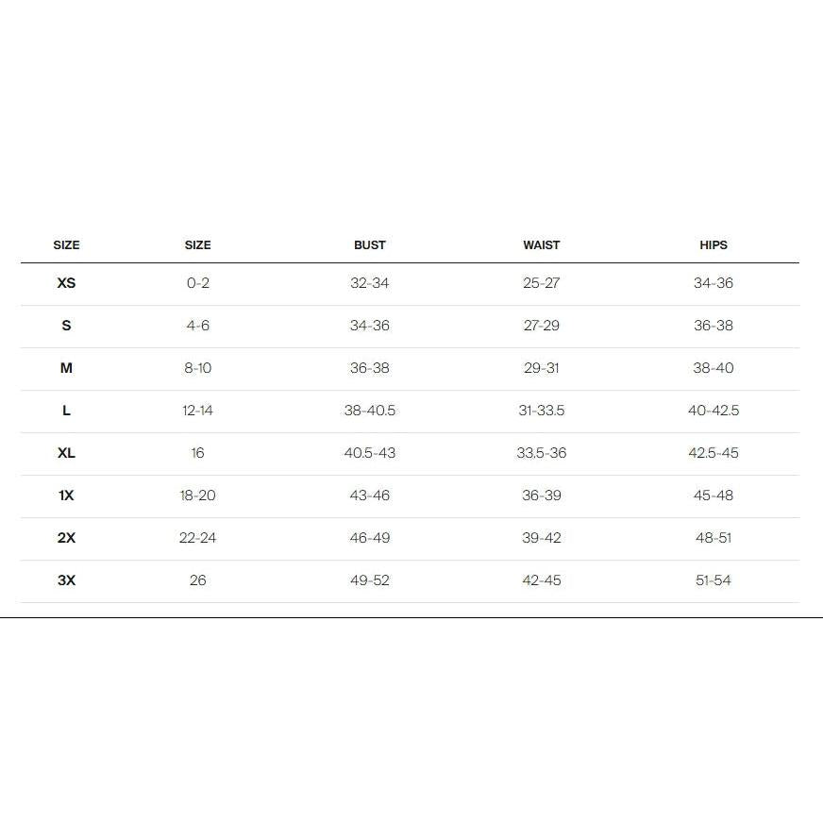Image resolution: width=823 pixels, height=823 pixels.
Task: Select the hips value 40-42.5
Action: point(714,411)
